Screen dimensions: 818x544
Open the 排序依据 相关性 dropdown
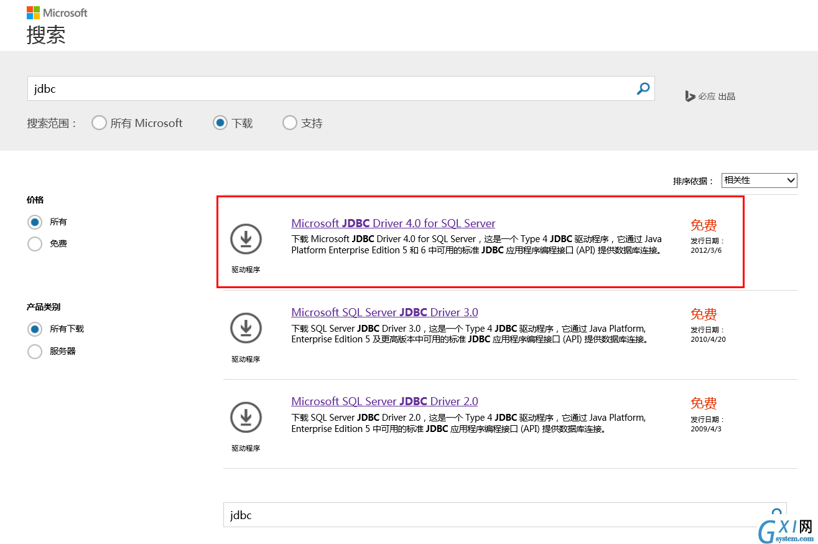click(x=759, y=181)
